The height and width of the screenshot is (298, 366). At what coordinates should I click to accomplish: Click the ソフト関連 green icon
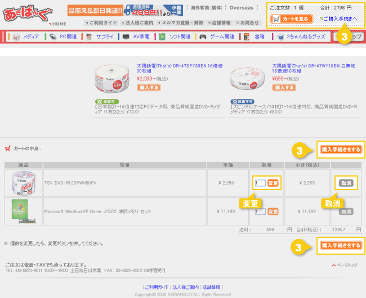[162, 37]
